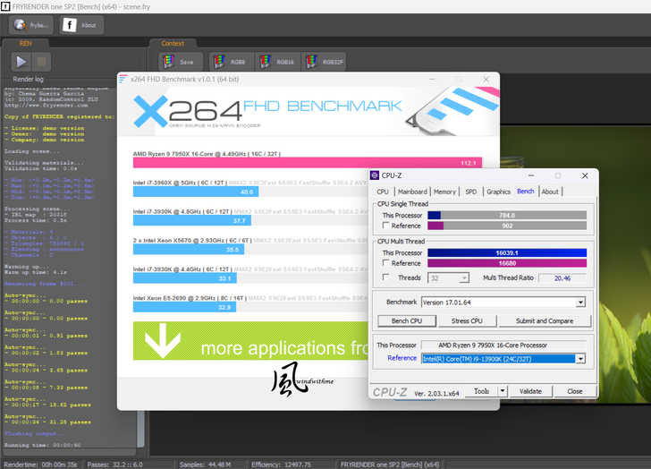
Task: Save the render image in Context panel
Action: pyautogui.click(x=181, y=62)
